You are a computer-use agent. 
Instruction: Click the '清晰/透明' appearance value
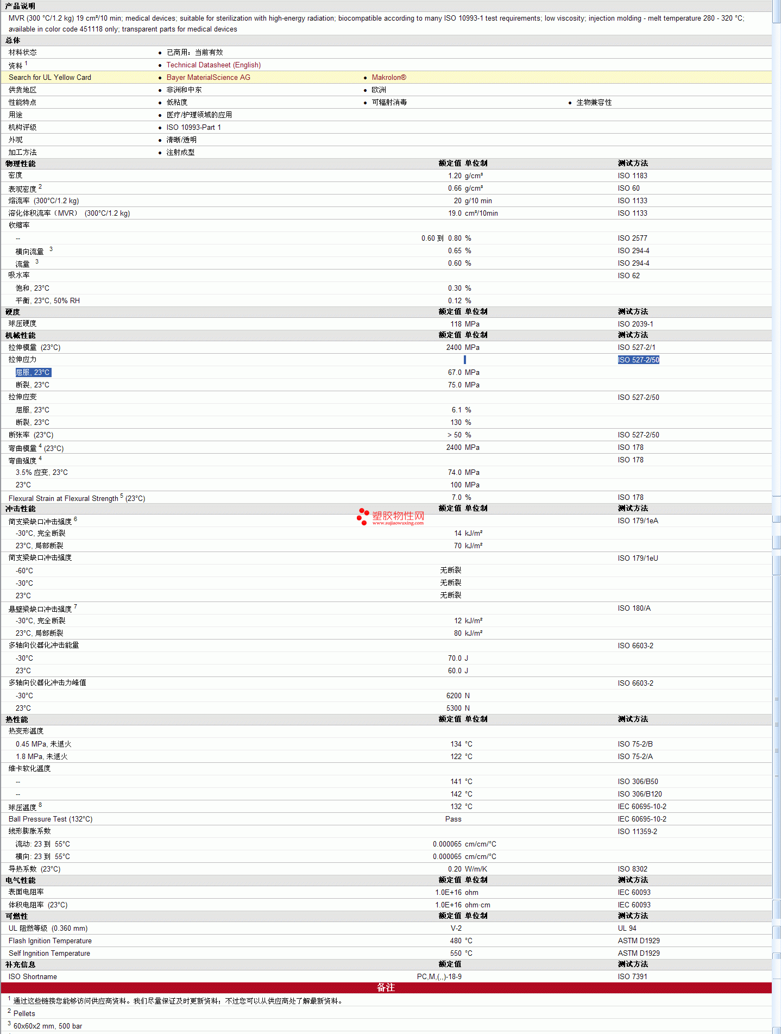[181, 140]
